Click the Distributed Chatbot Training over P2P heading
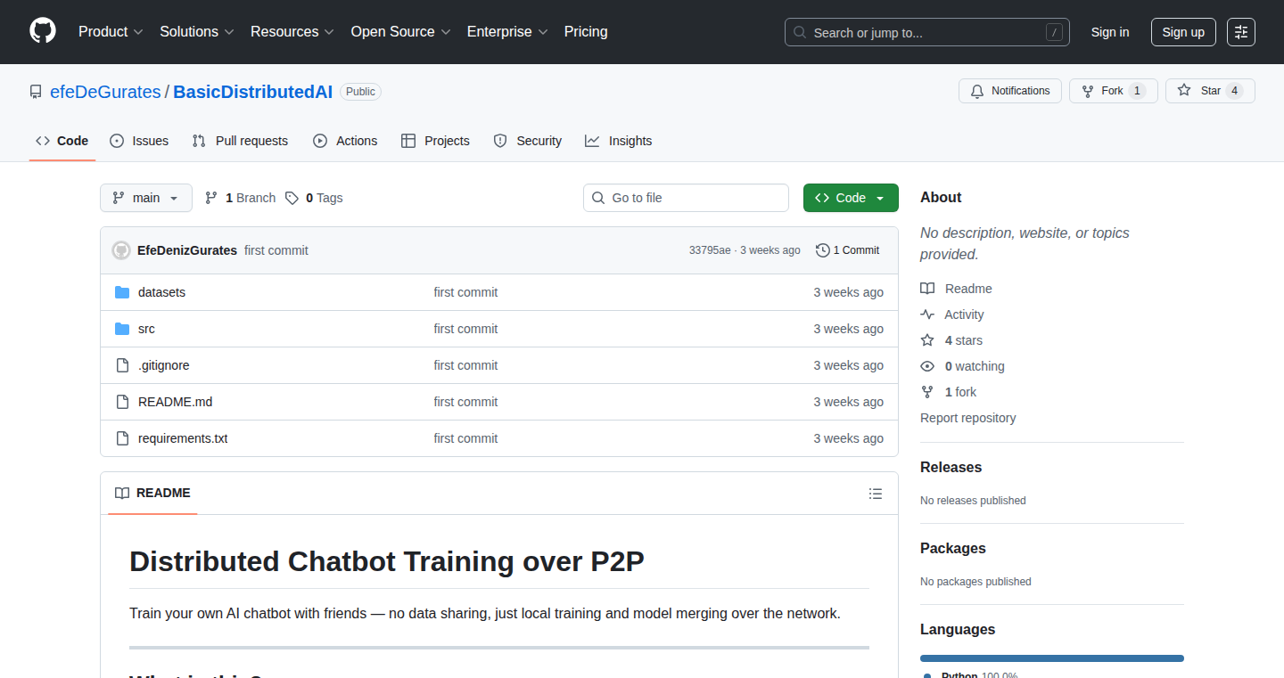This screenshot has width=1284, height=678. 386,561
